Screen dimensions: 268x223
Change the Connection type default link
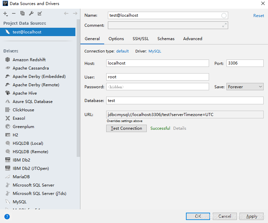(122, 51)
